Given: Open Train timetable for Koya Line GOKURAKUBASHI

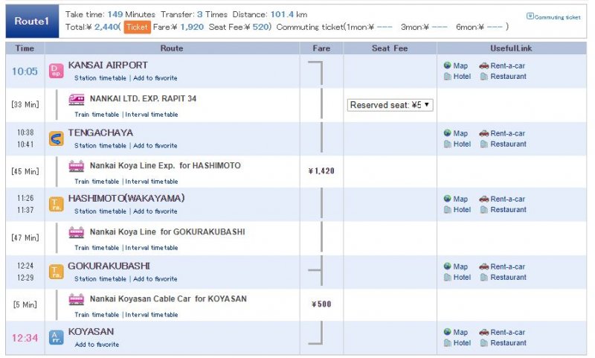Looking at the screenshot, I should pyautogui.click(x=97, y=248).
